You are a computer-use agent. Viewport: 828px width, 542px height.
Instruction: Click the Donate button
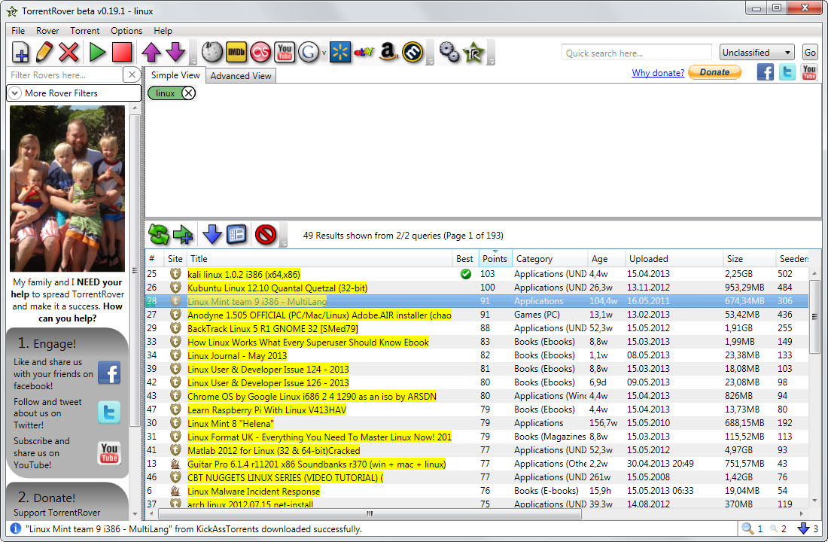click(714, 72)
